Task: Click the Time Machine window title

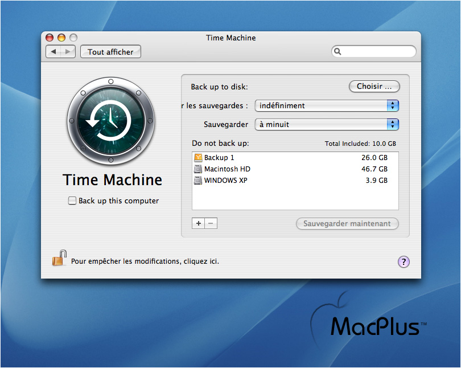Action: coord(231,38)
